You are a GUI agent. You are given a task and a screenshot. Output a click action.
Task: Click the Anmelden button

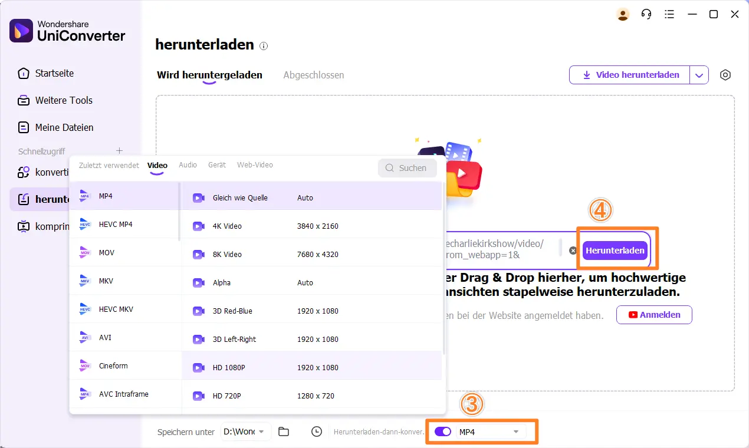click(x=654, y=315)
